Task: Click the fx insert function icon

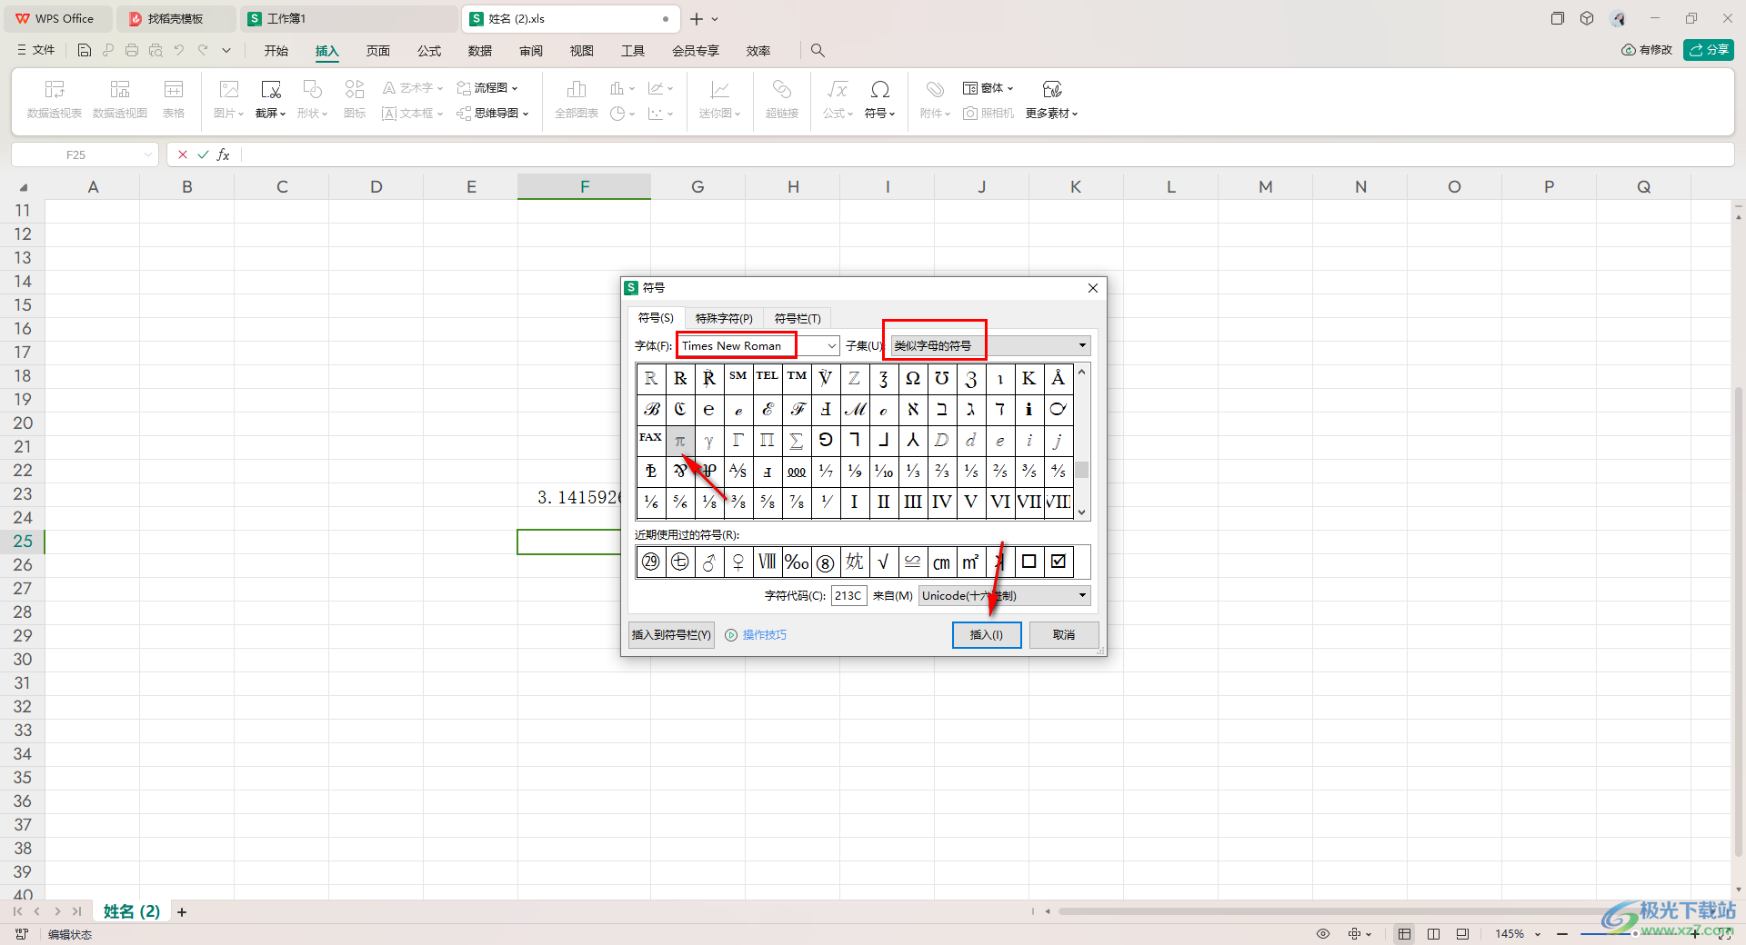Action: tap(224, 154)
